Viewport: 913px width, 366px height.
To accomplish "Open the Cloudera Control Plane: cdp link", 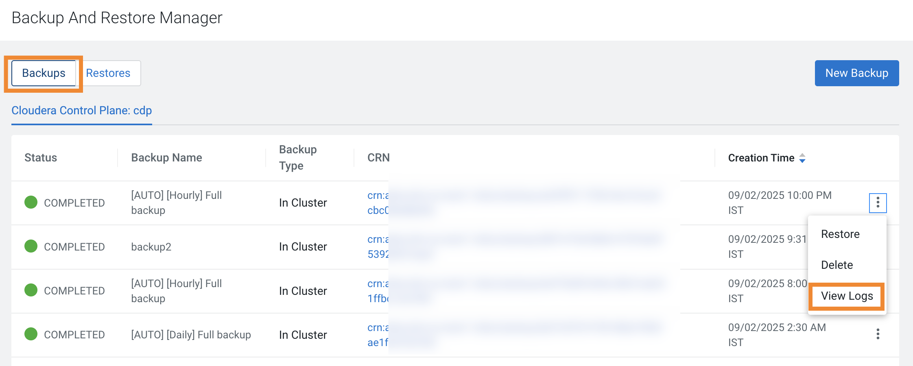I will pyautogui.click(x=82, y=110).
